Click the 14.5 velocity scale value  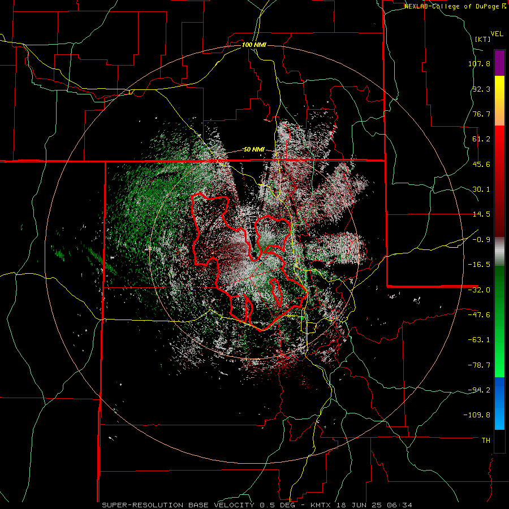pyautogui.click(x=481, y=214)
